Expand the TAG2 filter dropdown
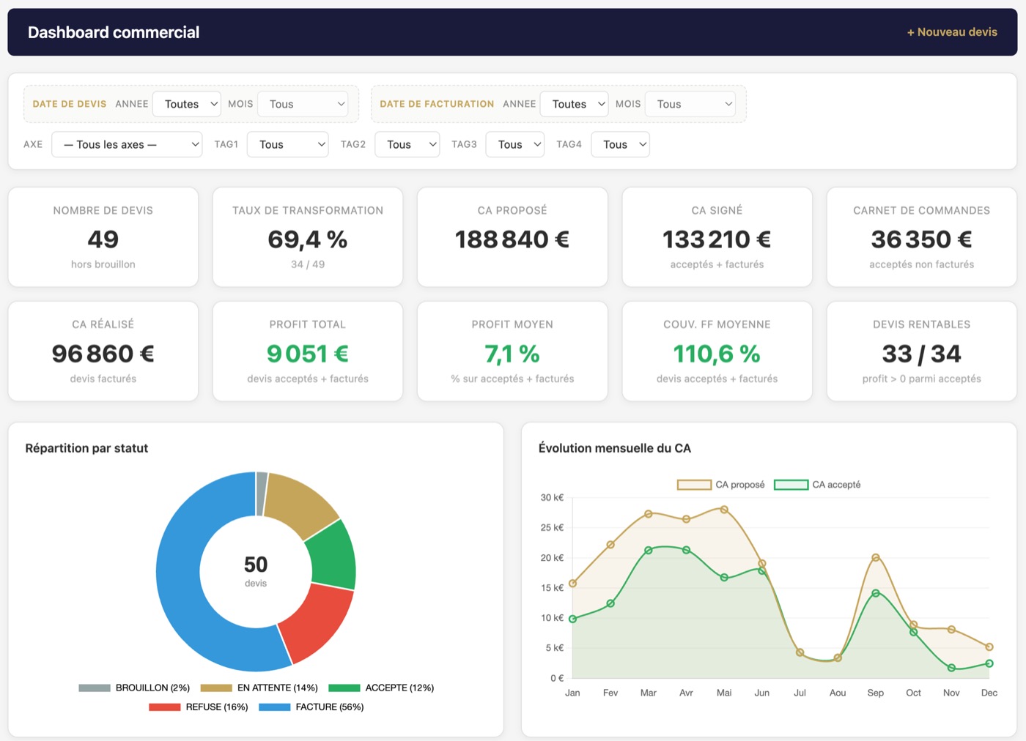Image resolution: width=1026 pixels, height=741 pixels. tap(407, 144)
